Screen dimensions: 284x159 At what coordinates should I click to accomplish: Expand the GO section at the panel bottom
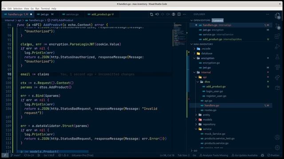tap(192, 151)
